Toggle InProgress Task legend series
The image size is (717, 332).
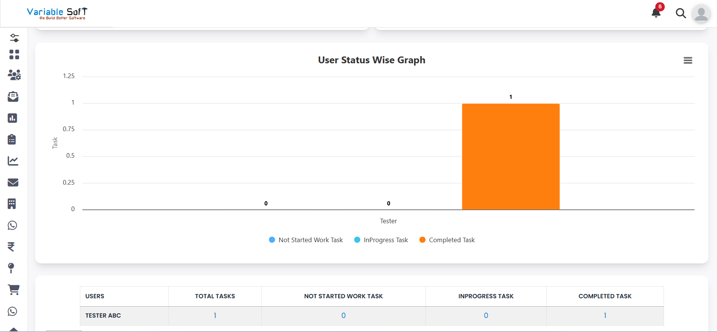(x=381, y=240)
